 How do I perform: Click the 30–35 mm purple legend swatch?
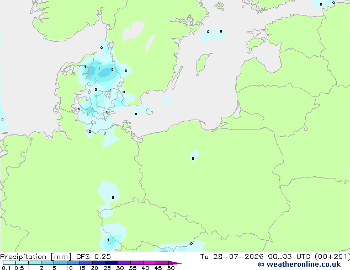[x=124, y=263]
